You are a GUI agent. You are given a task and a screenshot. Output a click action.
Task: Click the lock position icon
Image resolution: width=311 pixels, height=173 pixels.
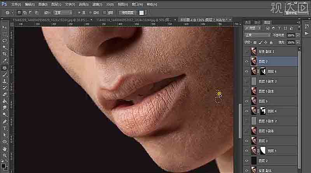point(266,42)
